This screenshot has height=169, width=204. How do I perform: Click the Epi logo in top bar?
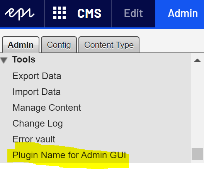pos(20,14)
